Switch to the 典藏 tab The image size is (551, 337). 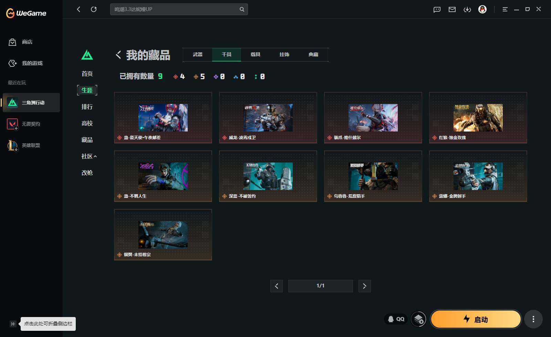313,55
